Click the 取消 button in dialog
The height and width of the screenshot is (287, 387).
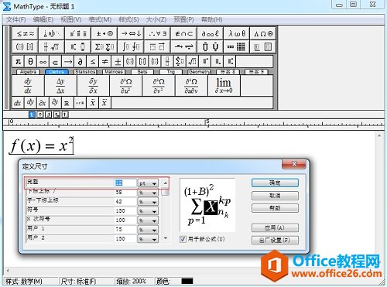275,196
